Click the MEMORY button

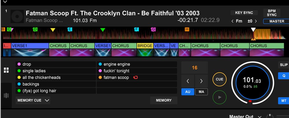164,100
